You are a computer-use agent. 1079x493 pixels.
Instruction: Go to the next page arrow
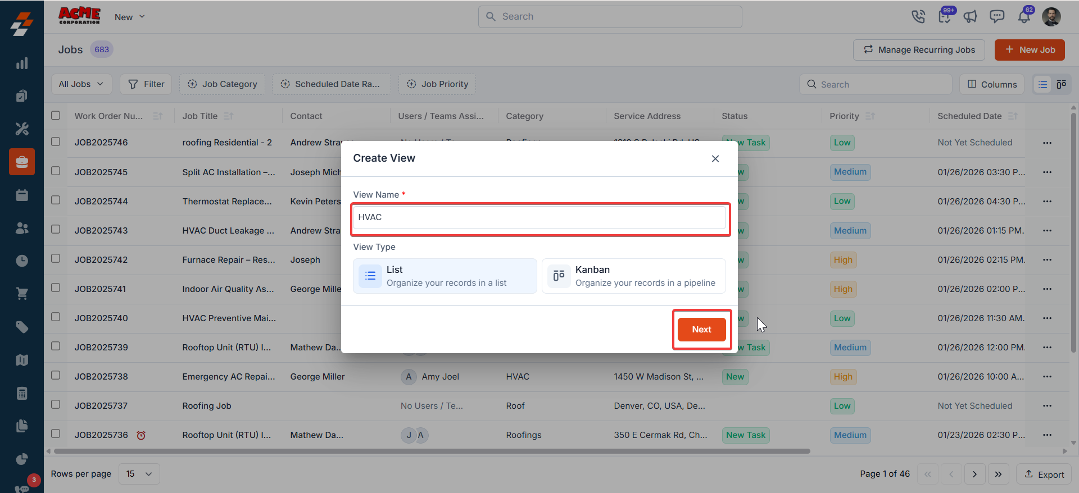click(975, 474)
